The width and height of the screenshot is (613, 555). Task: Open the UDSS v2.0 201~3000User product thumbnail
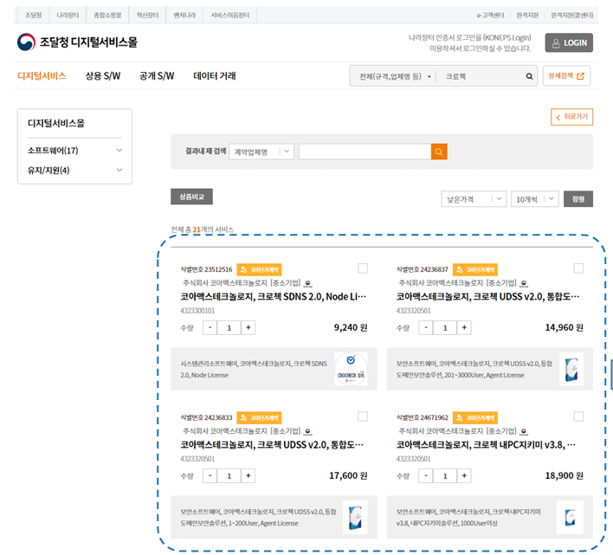[571, 369]
